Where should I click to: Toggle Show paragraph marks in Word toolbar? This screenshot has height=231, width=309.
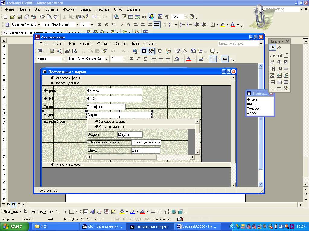pos(167,17)
